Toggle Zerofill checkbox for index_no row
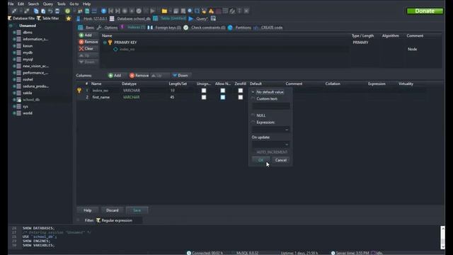Viewport: 453px width, 255px height. point(241,91)
